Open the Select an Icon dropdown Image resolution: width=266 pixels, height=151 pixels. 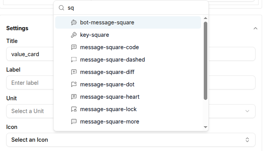coord(131,140)
